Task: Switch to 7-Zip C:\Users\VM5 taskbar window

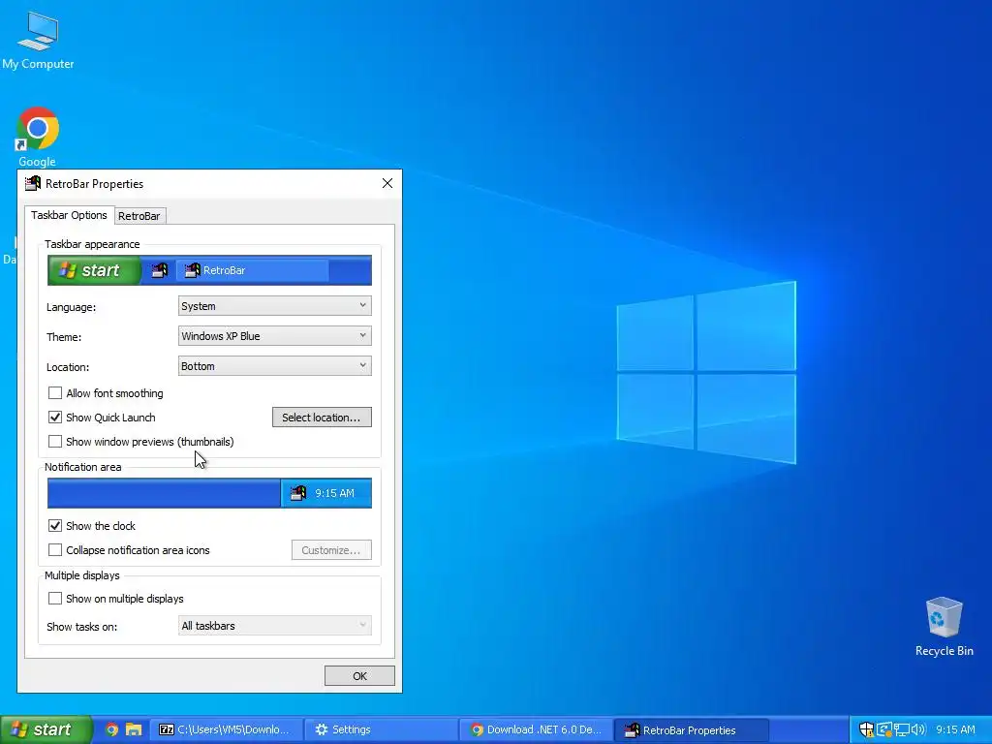Action: click(226, 729)
